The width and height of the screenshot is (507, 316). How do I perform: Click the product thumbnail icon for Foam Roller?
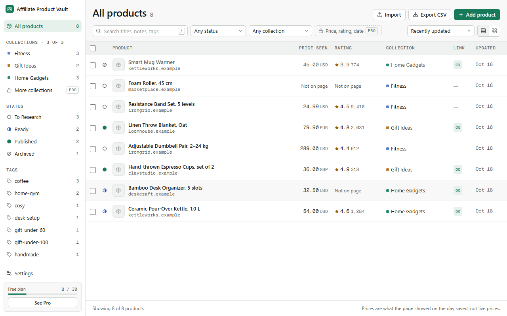[118, 86]
